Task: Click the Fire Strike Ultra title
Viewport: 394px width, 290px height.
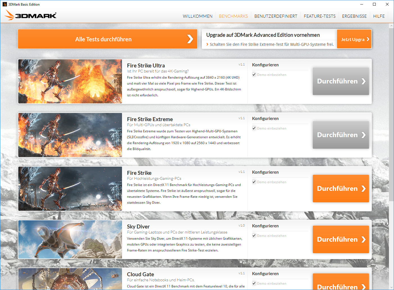Action: (146, 65)
